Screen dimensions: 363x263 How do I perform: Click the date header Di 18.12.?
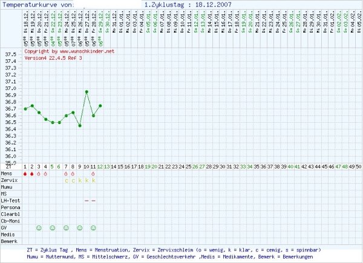coord(25,28)
